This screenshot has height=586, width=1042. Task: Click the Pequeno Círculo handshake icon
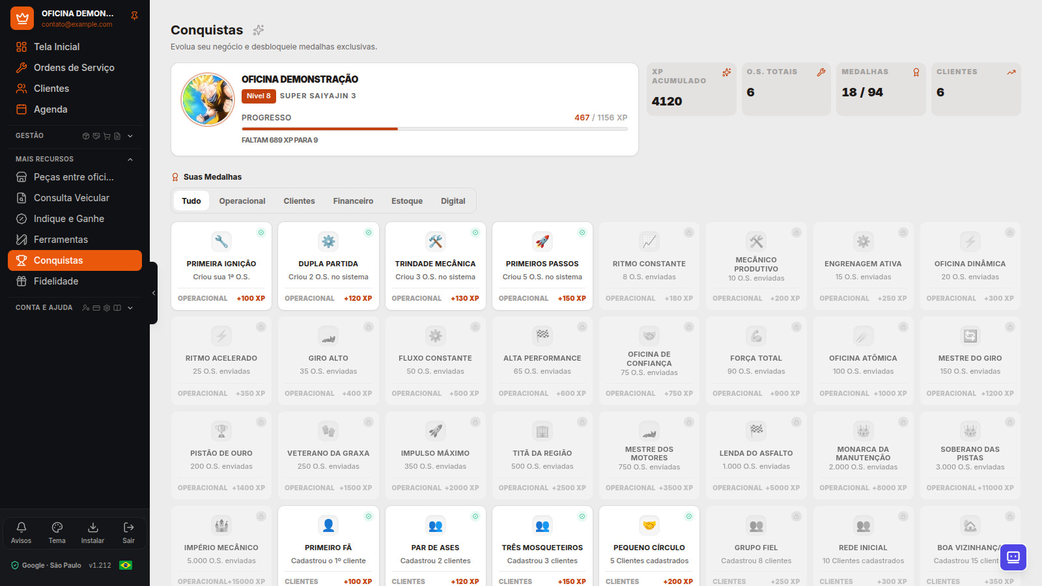click(649, 525)
